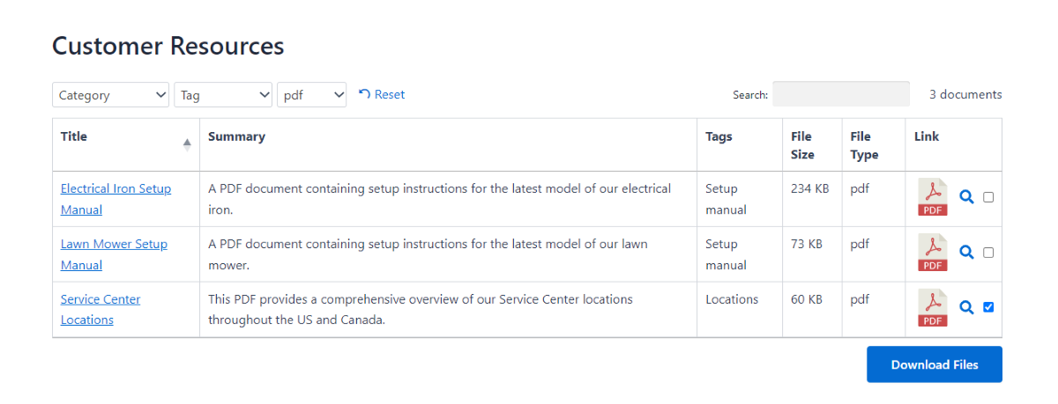Click the Download Files button

coord(935,364)
